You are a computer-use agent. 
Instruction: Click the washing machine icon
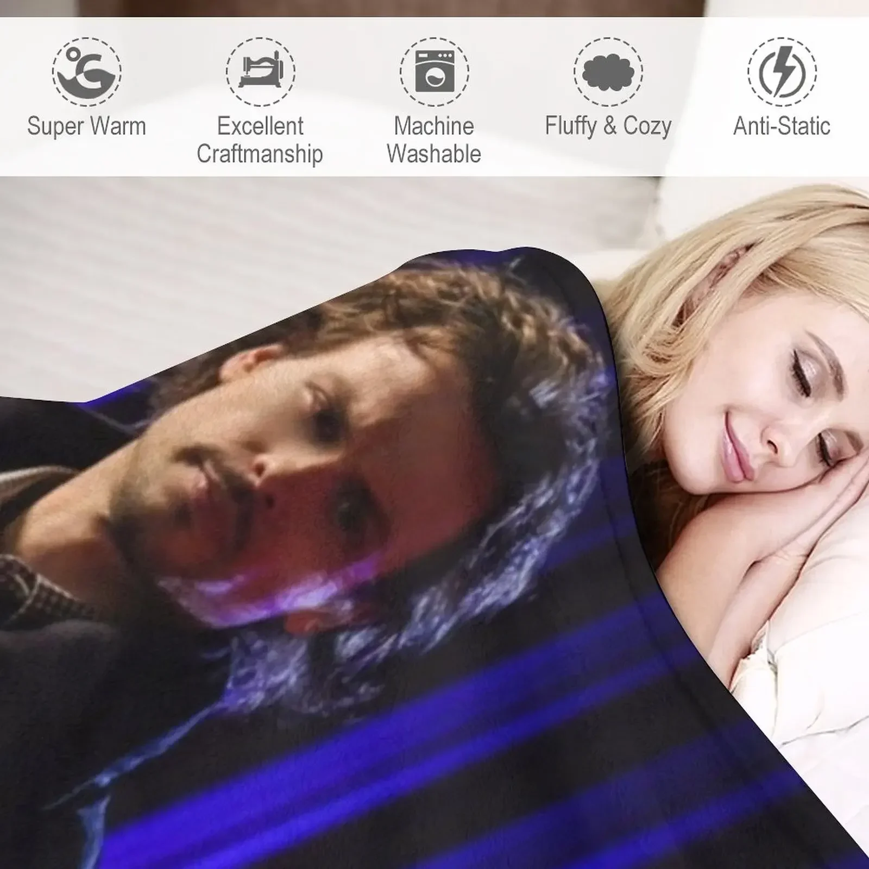click(x=434, y=71)
